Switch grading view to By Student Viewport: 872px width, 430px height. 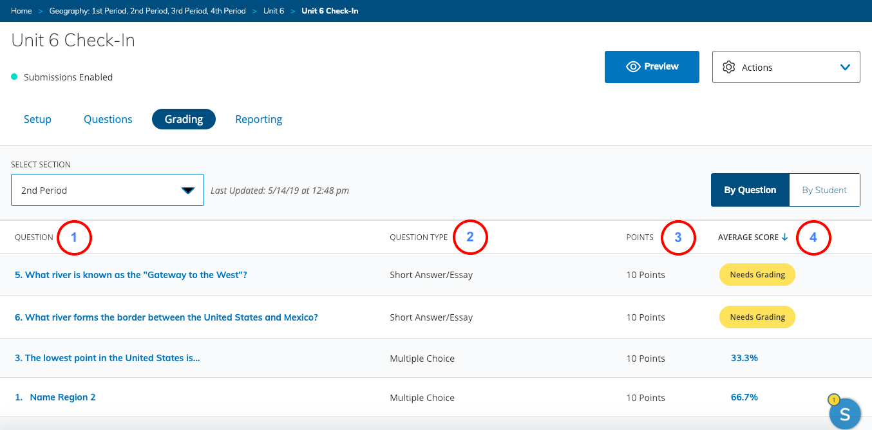click(824, 190)
